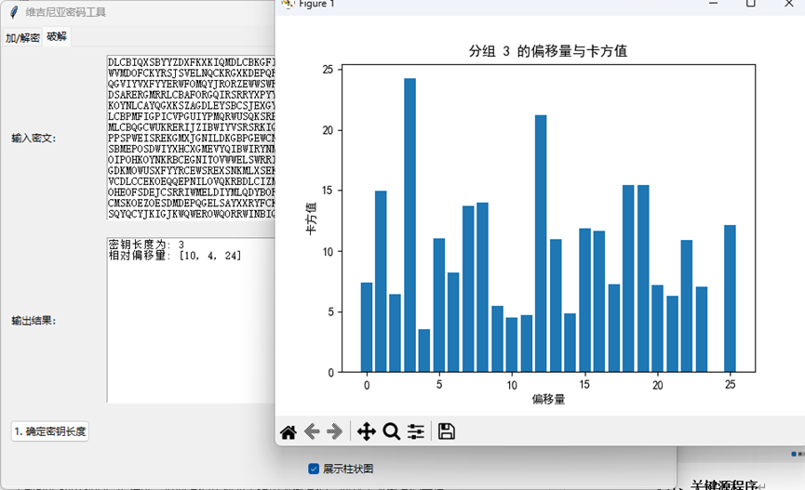Reset the figure view with the Home icon

coord(288,432)
